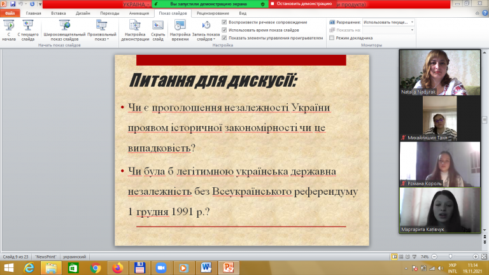Toggle use slide timings checkbox
Viewport: 489px width, 275px height.
224,30
